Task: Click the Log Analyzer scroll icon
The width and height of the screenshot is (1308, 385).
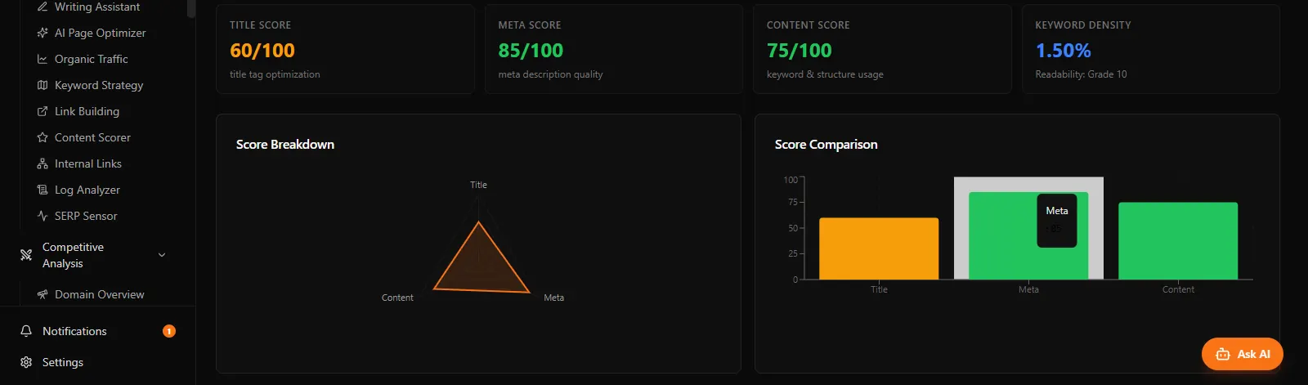Action: 43,190
